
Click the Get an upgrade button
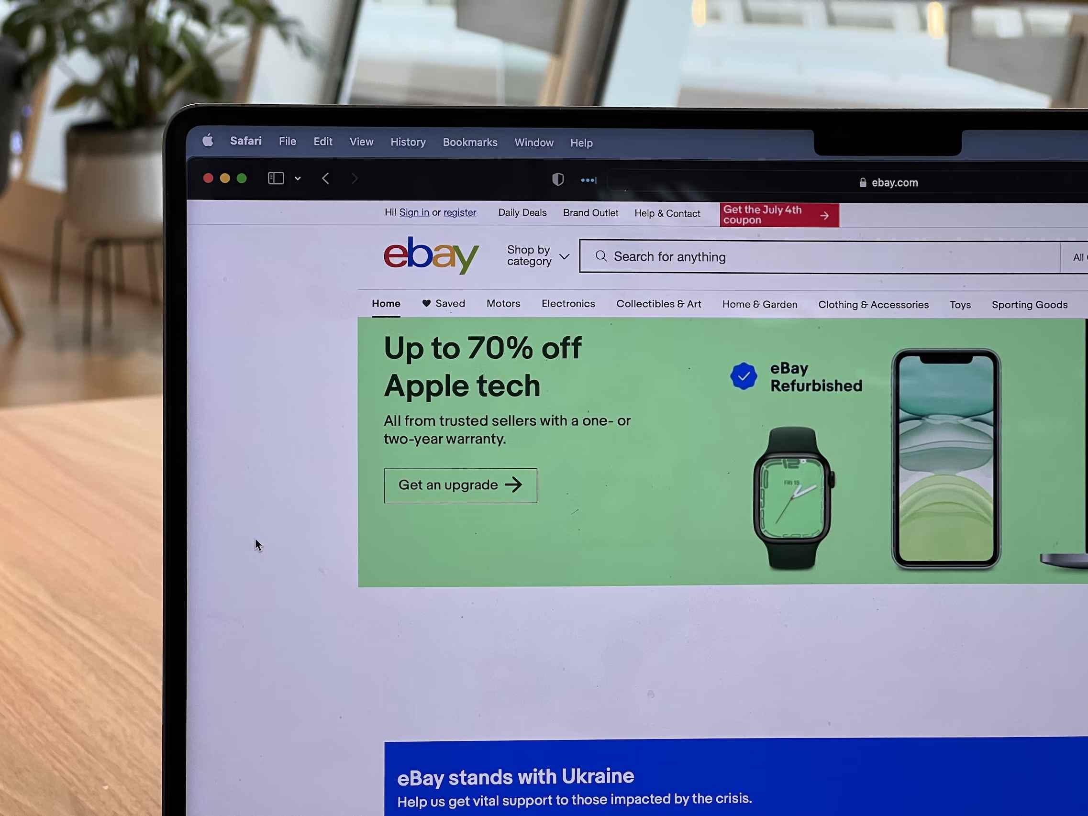point(460,485)
